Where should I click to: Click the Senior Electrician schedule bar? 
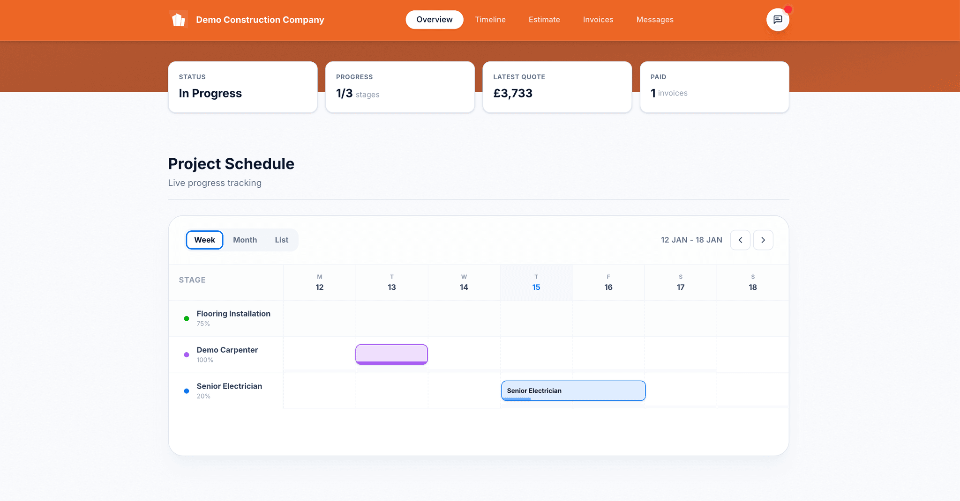573,391
